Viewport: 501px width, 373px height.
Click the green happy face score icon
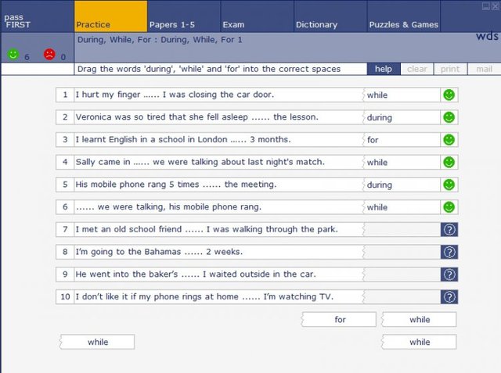[x=13, y=54]
